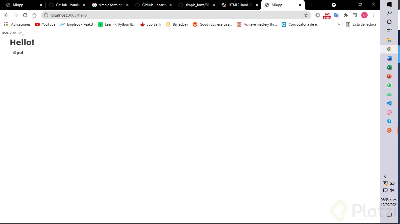Open the Extensions puzzle piece menu
The height and width of the screenshot is (224, 400).
pyautogui.click(x=345, y=15)
